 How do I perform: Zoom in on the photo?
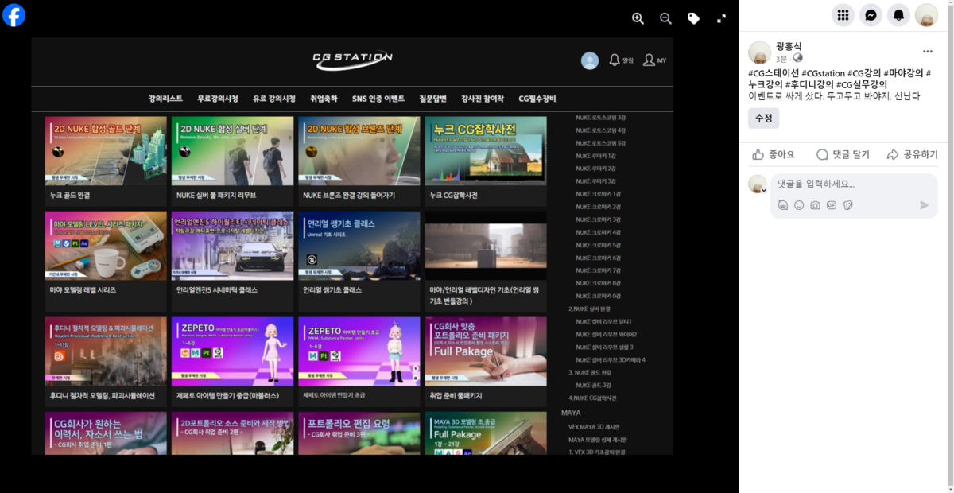638,18
